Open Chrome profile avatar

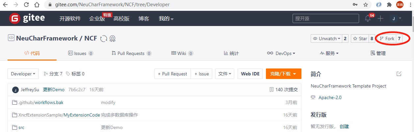(x=400, y=5)
